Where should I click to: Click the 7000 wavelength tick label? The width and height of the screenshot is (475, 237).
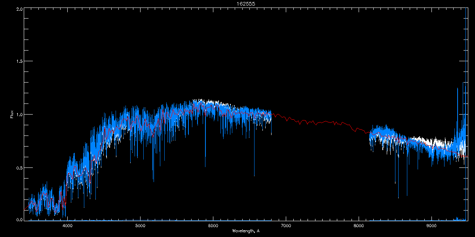point(286,226)
